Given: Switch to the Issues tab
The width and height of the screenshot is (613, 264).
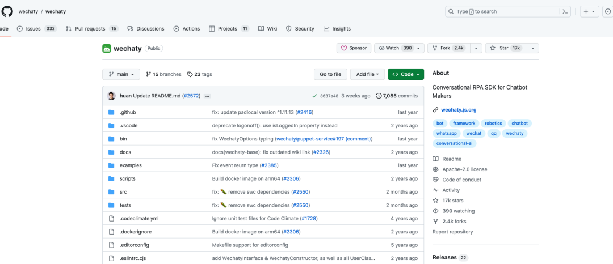Looking at the screenshot, I should tap(37, 28).
